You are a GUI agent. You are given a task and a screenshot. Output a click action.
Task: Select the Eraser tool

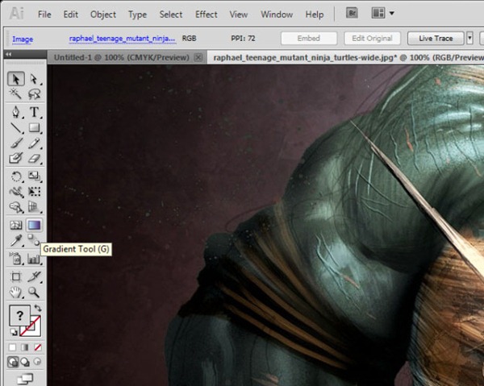(x=34, y=158)
